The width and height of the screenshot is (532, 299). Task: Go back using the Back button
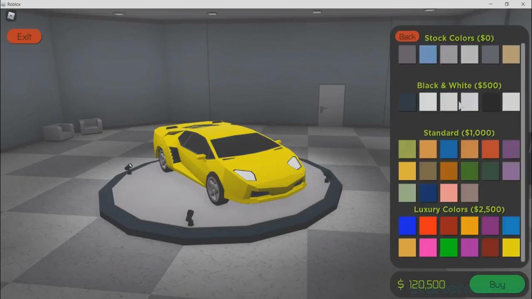pyautogui.click(x=407, y=37)
